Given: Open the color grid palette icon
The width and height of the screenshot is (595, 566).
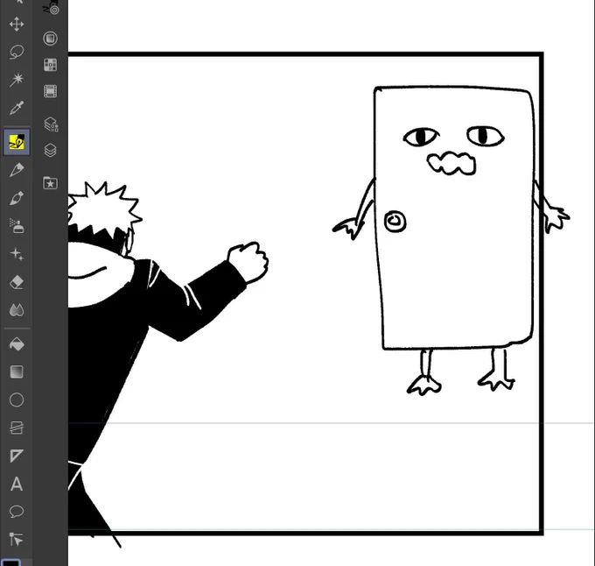Looking at the screenshot, I should pyautogui.click(x=50, y=65).
